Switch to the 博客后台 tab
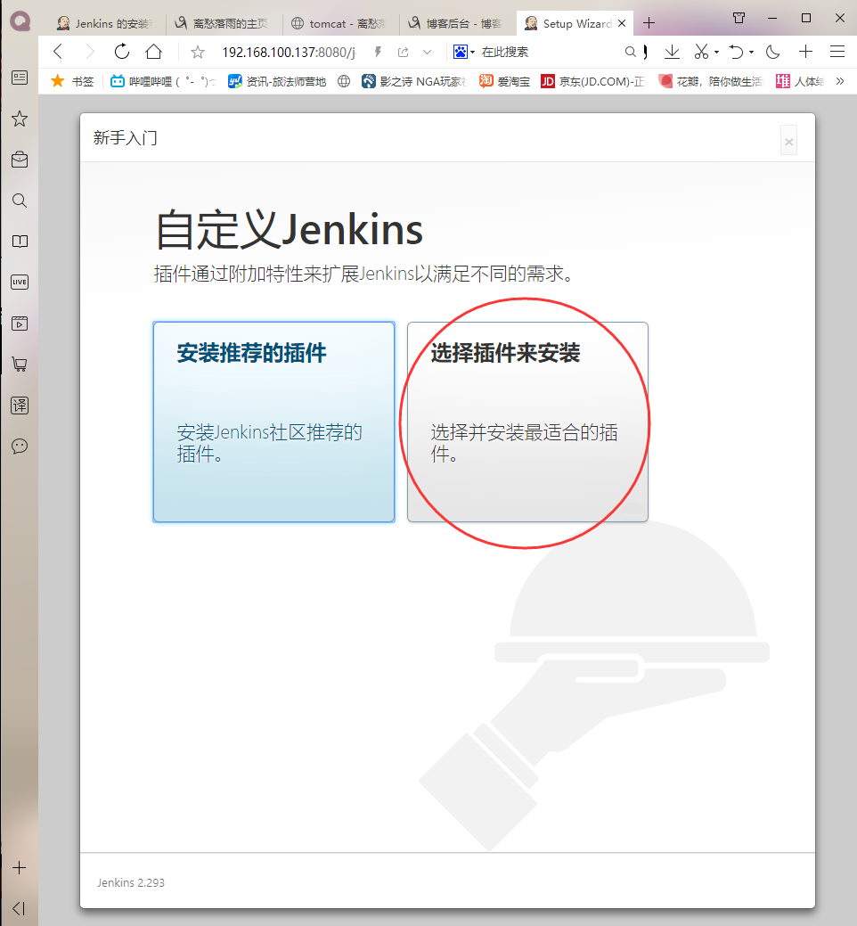This screenshot has width=857, height=926. [x=455, y=23]
